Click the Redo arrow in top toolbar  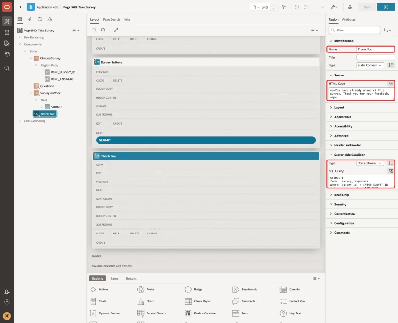coord(305,7)
